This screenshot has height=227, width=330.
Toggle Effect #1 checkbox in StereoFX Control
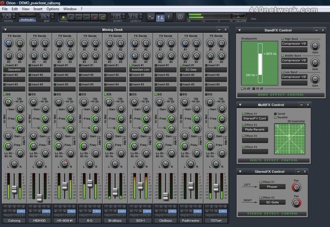pos(261,182)
